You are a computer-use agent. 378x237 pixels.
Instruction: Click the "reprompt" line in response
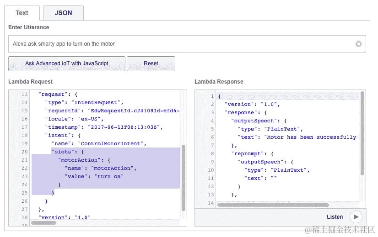252,153
